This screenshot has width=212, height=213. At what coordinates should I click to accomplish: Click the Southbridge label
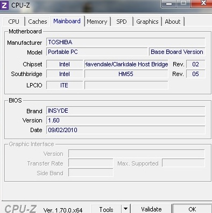pyautogui.click(x=26, y=74)
